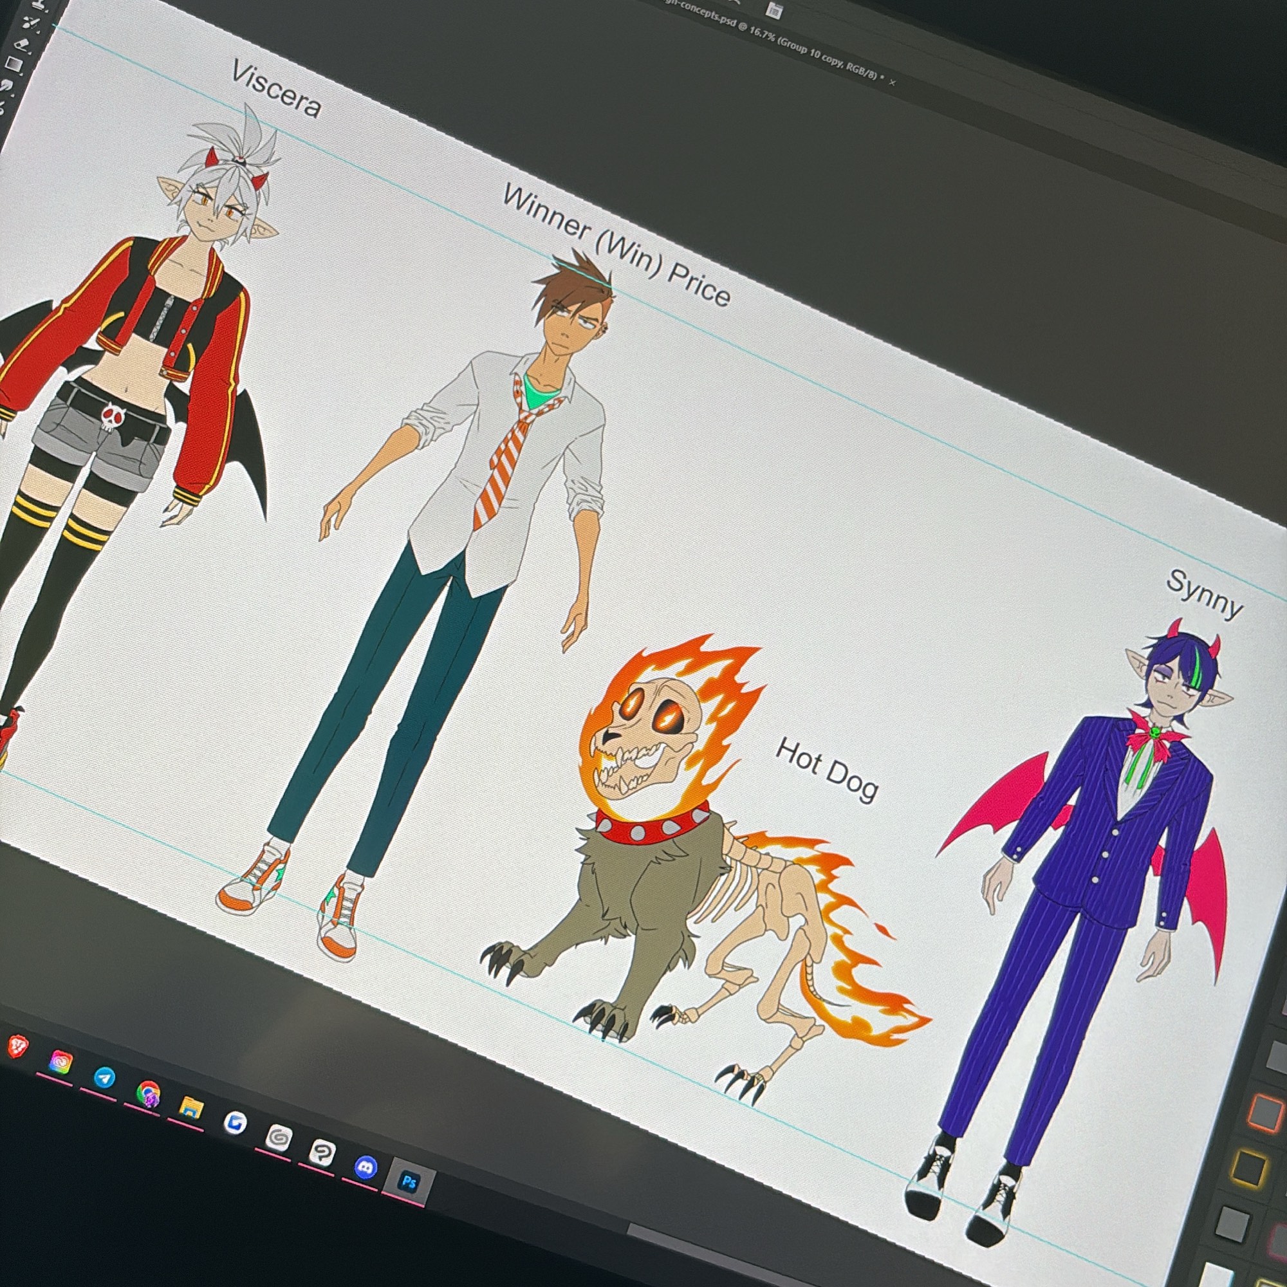The image size is (1287, 1287).
Task: Open File Explorer from the taskbar
Action: click(x=190, y=1109)
